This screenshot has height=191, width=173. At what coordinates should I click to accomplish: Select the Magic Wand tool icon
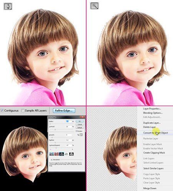[95, 6]
